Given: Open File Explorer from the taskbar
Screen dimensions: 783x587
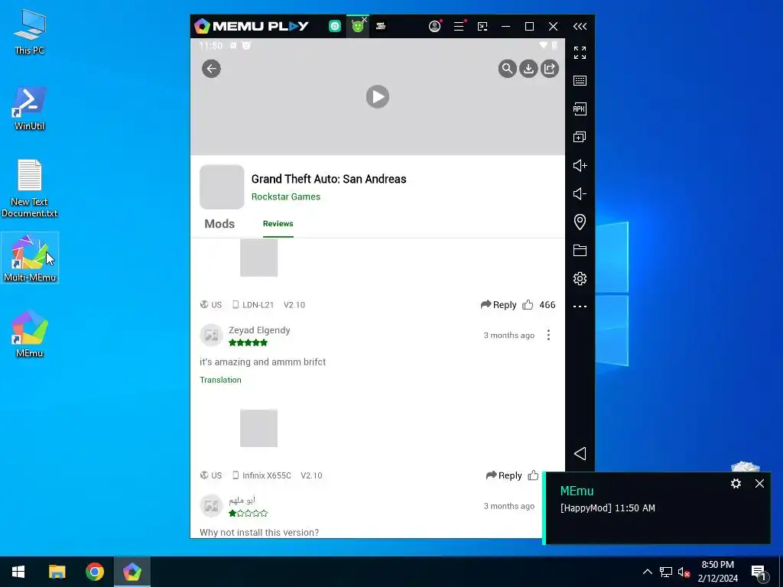Looking at the screenshot, I should point(57,572).
